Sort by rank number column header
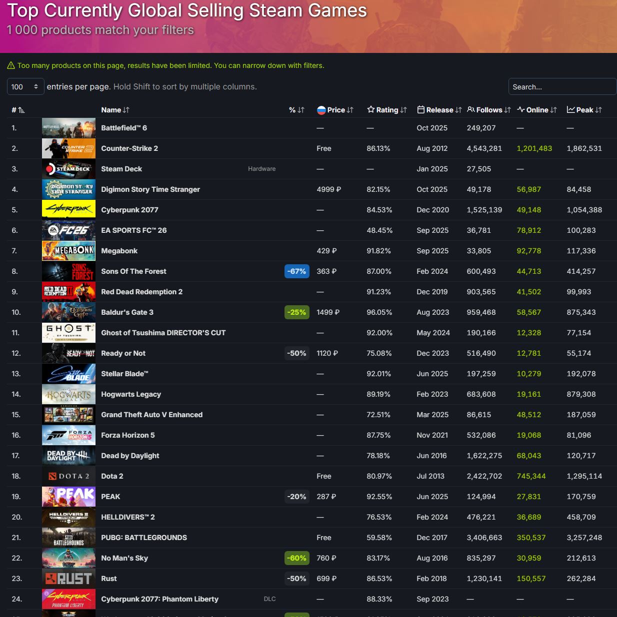The height and width of the screenshot is (617, 617). coord(18,110)
